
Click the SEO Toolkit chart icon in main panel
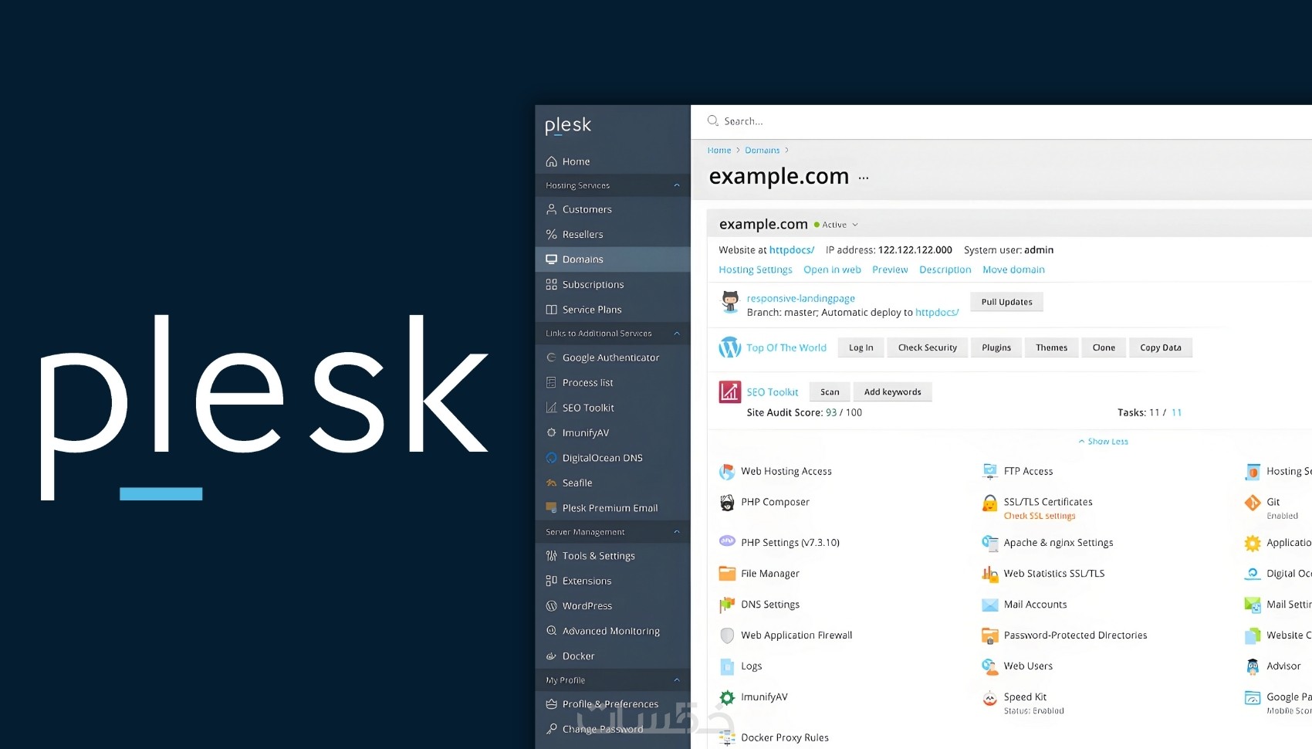(730, 392)
